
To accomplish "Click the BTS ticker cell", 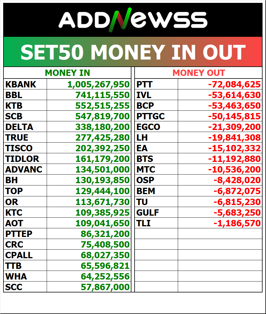I will 145,159.
